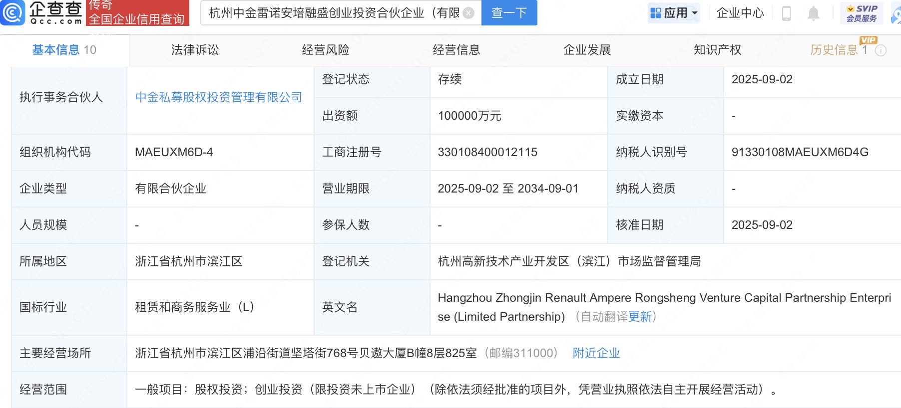Open the mobile phone app icon

point(786,13)
